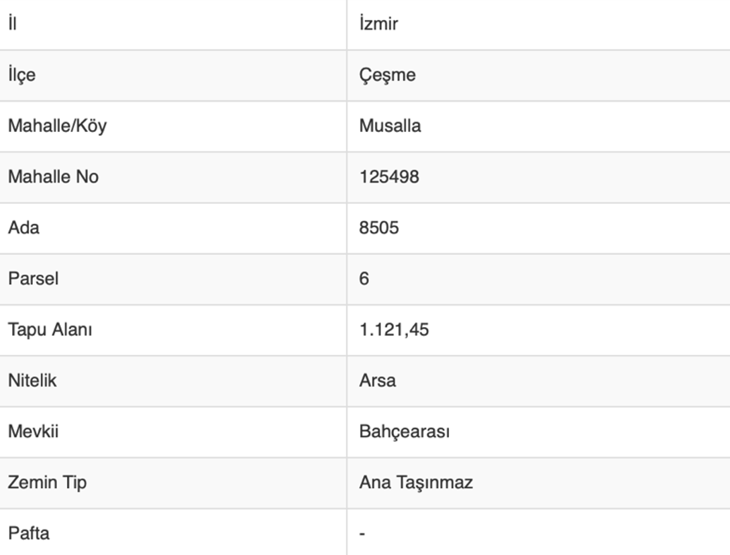The image size is (730, 555).
Task: Click the Parsel row label
Action: tap(33, 279)
